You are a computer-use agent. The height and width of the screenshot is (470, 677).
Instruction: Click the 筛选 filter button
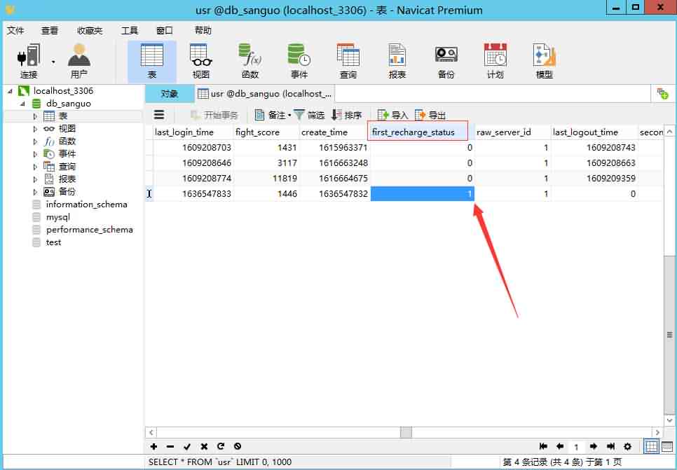coord(309,115)
